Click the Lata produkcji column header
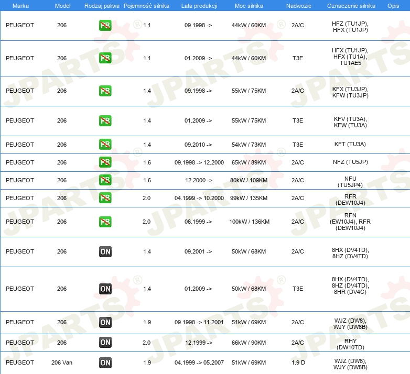The height and width of the screenshot is (374, 410). click(199, 6)
